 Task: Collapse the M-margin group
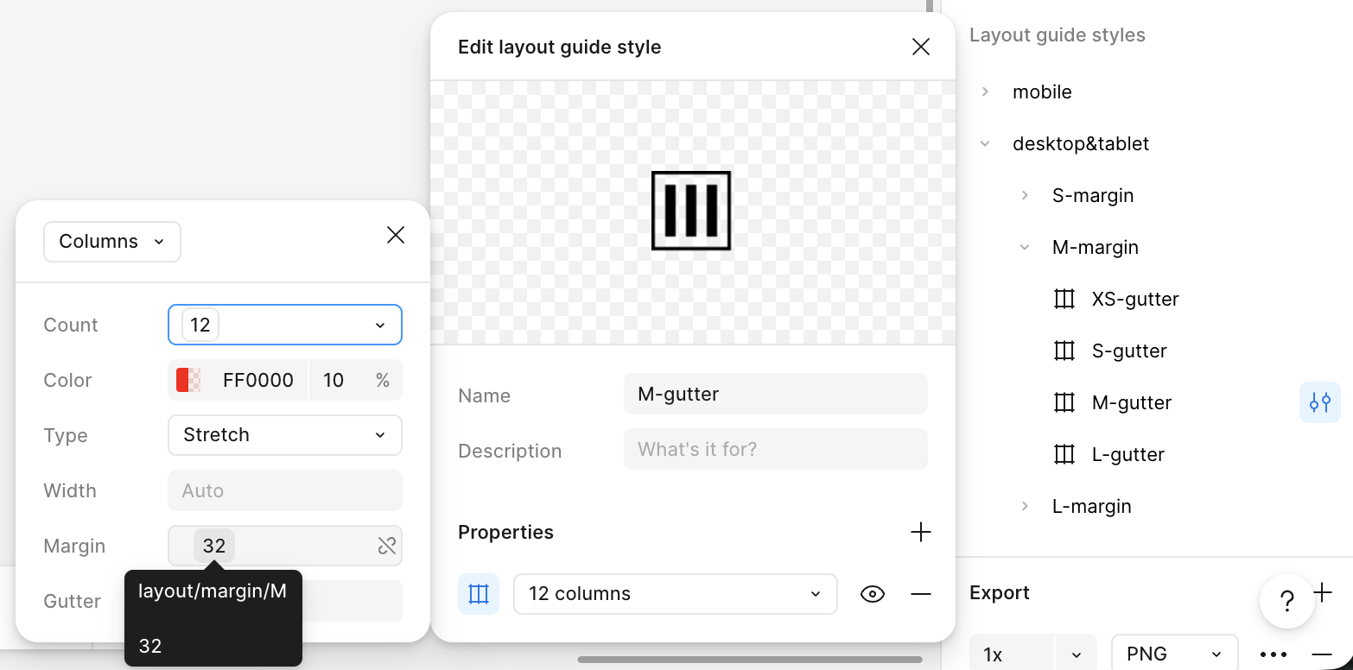click(1025, 247)
